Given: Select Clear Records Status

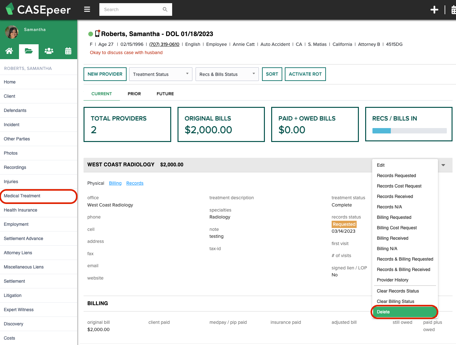Looking at the screenshot, I should 405,291.
